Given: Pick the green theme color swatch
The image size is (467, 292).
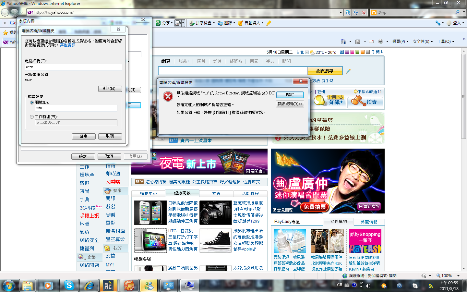Looking at the screenshot, I should pyautogui.click(x=357, y=52).
